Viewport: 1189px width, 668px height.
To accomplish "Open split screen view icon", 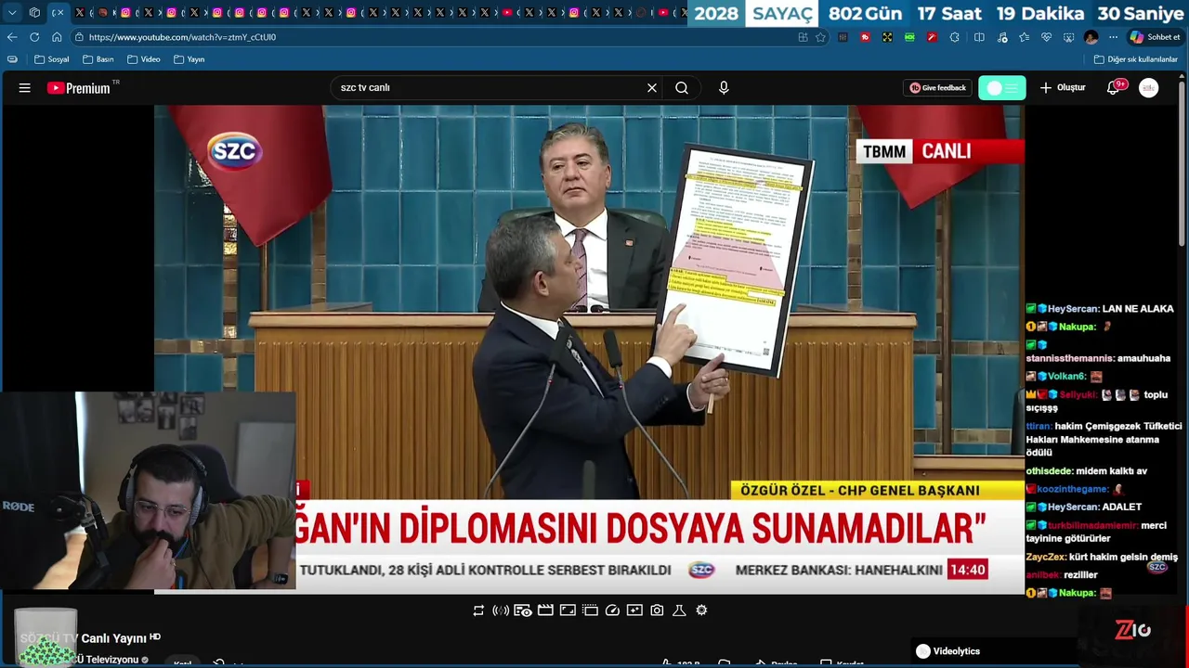I will tap(979, 37).
